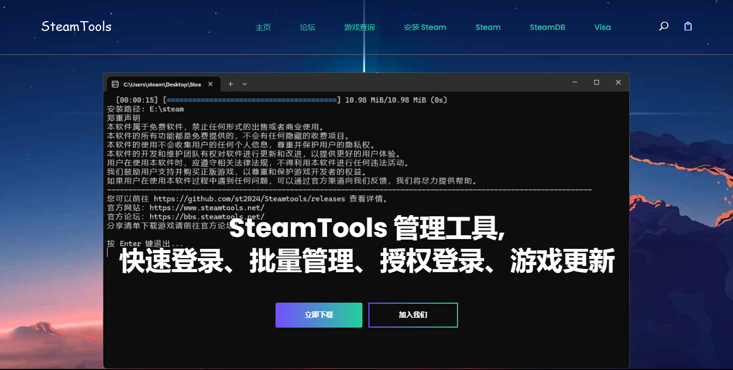Go to the 主页 nav item
This screenshot has width=733, height=370.
click(263, 27)
